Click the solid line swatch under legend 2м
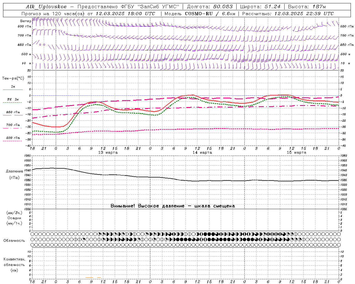Screen dimensions: 355x284 coord(13,90)
